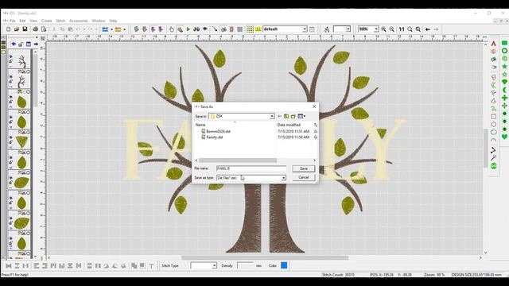The width and height of the screenshot is (509, 286).
Task: Click the hand Pan tool icon
Action: point(172,29)
